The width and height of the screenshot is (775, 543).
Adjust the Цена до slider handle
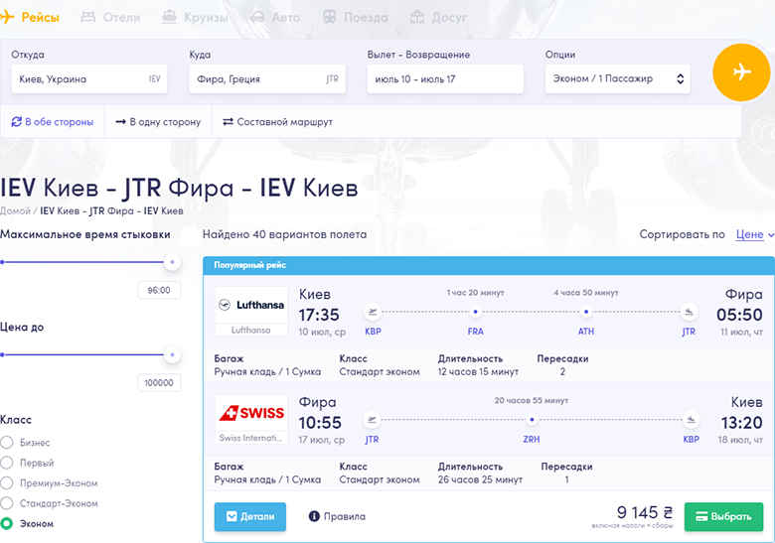pos(172,354)
